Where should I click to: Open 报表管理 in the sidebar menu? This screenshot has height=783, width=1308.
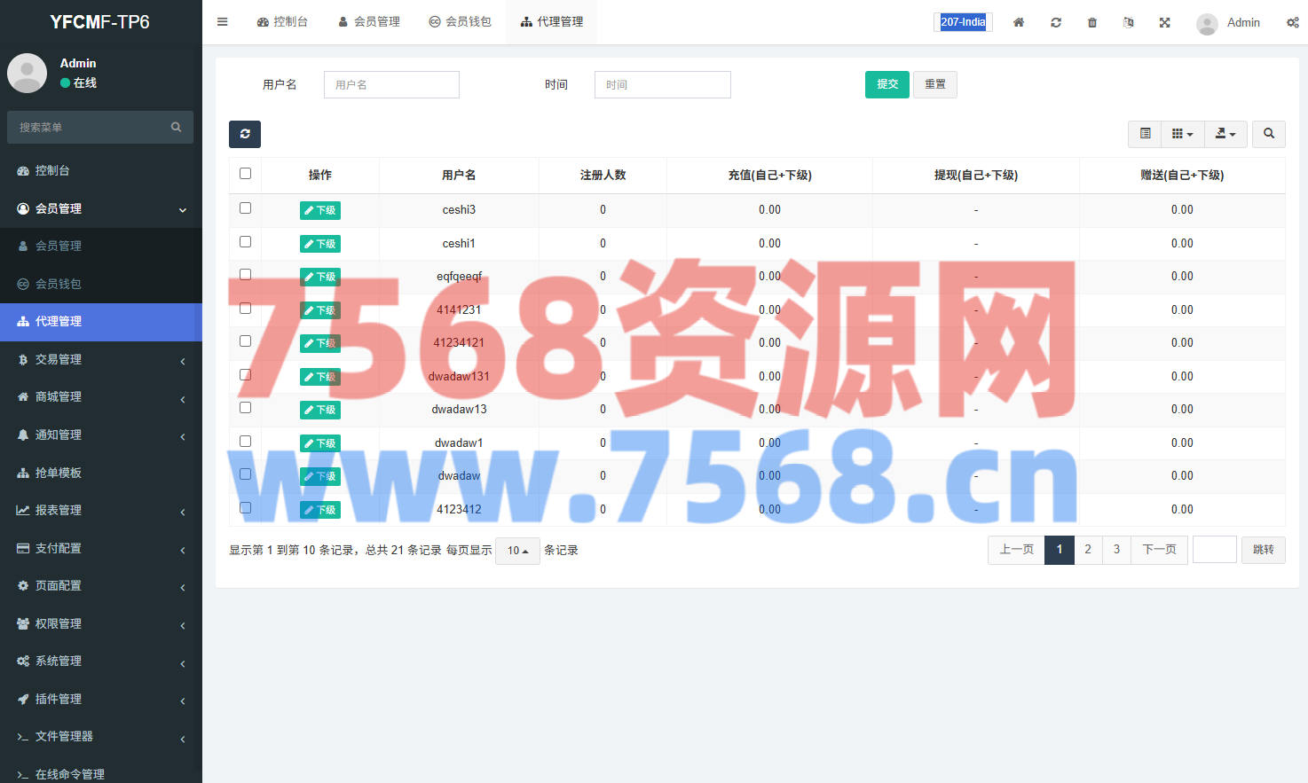tap(59, 511)
